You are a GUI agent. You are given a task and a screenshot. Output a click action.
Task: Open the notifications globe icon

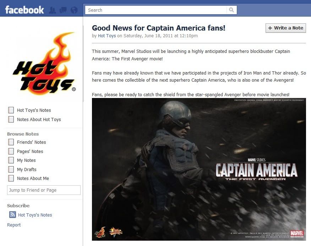pyautogui.click(x=74, y=10)
